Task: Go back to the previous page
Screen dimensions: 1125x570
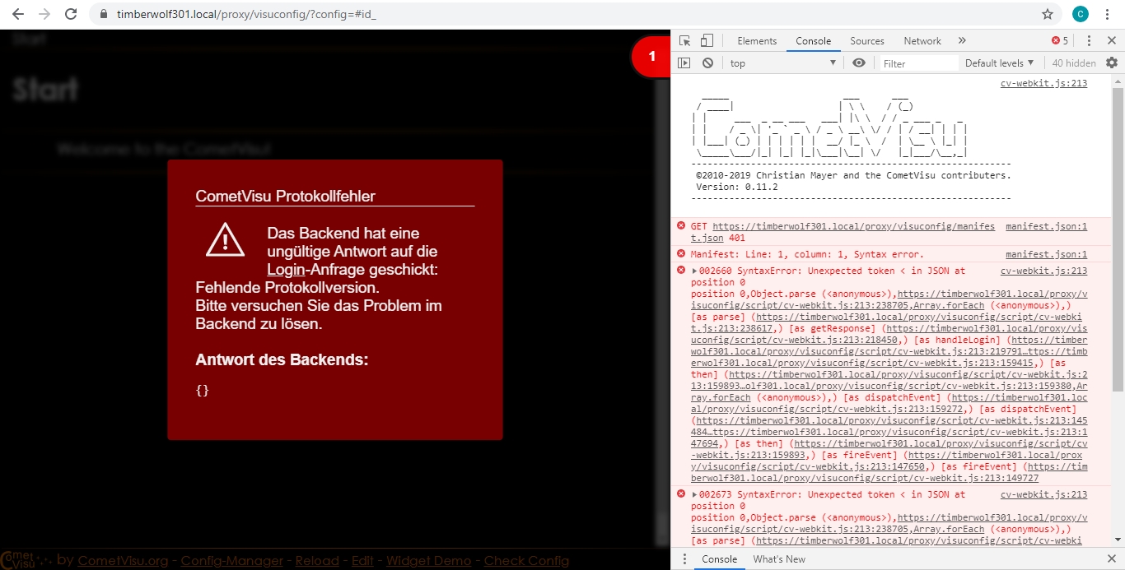Action: [x=17, y=14]
